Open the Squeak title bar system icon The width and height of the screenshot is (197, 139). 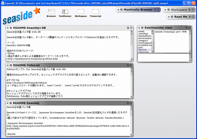[x=3, y=3]
